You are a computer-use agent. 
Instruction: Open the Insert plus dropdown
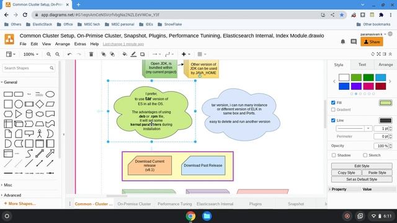pos(185,55)
